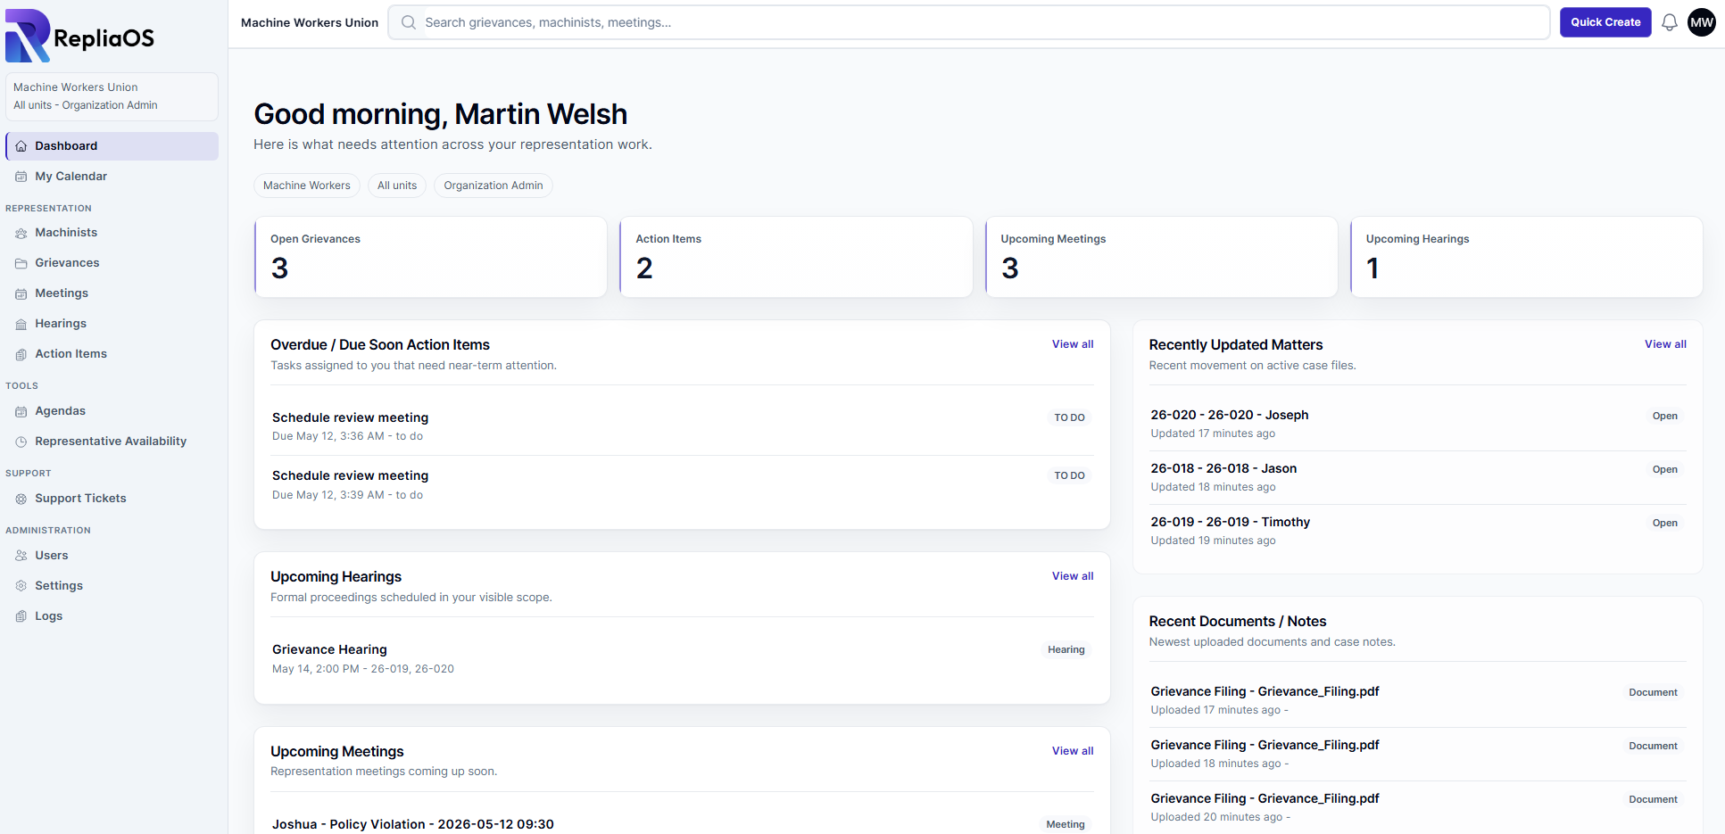Click the RepliaOS logo icon
Screen dimensions: 1725x834
(28, 36)
